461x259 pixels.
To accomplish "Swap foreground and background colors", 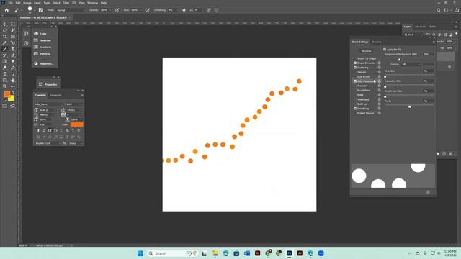I will pyautogui.click(x=12, y=93).
